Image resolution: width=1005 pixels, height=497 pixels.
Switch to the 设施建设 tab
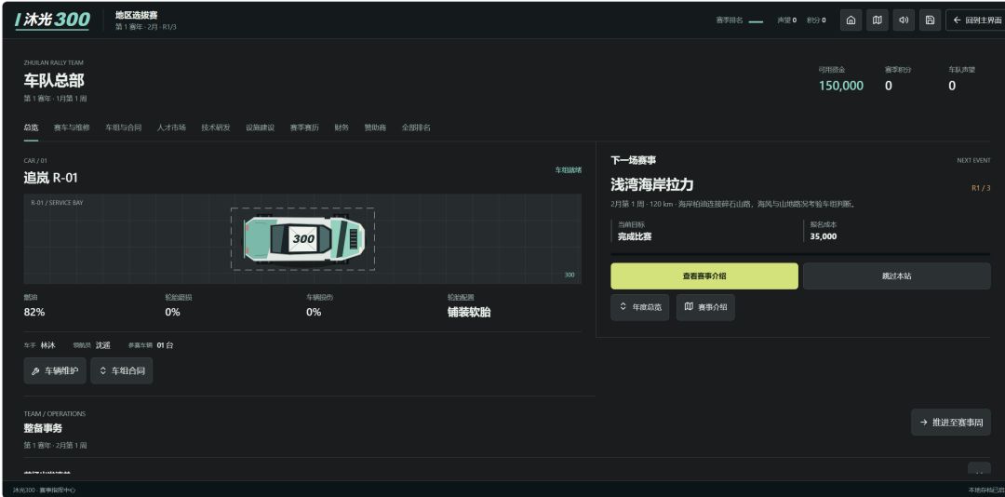[260, 128]
